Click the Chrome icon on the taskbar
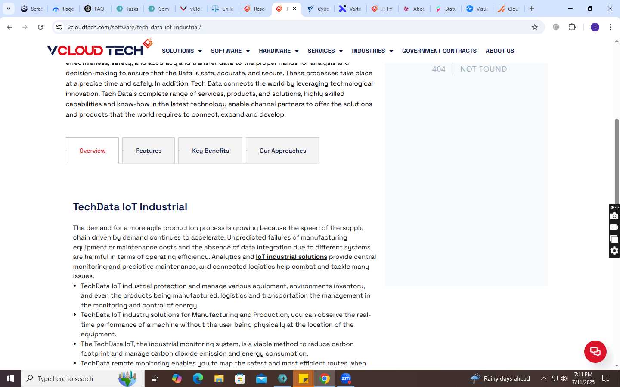 (x=325, y=378)
